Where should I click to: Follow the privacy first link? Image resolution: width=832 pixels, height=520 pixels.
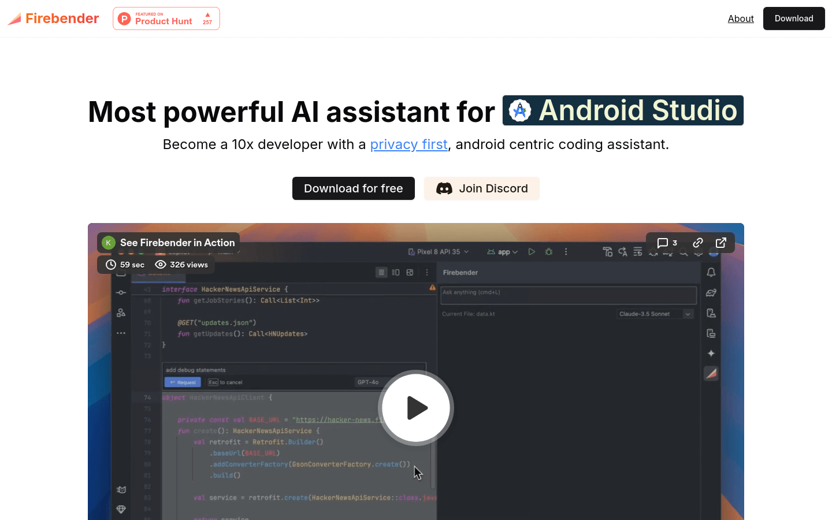[x=409, y=144]
